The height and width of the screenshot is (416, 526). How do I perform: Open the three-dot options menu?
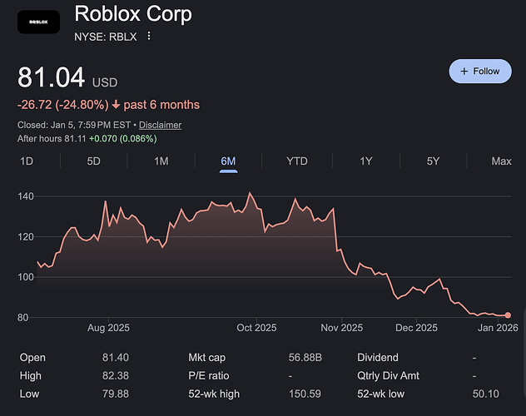[x=149, y=37]
